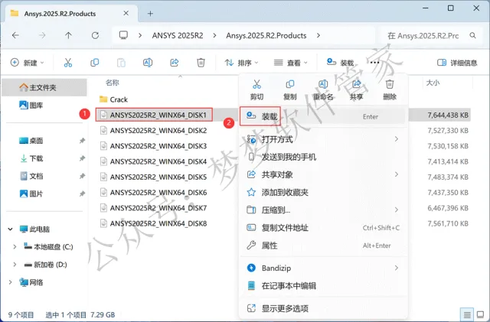The height and width of the screenshot is (322, 490).
Task: Refresh the current folder
Action: (x=95, y=35)
